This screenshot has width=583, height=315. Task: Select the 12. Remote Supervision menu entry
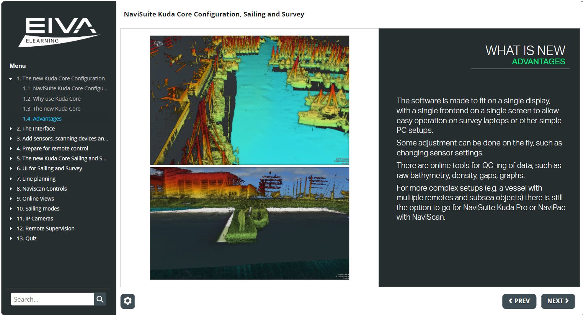click(45, 228)
